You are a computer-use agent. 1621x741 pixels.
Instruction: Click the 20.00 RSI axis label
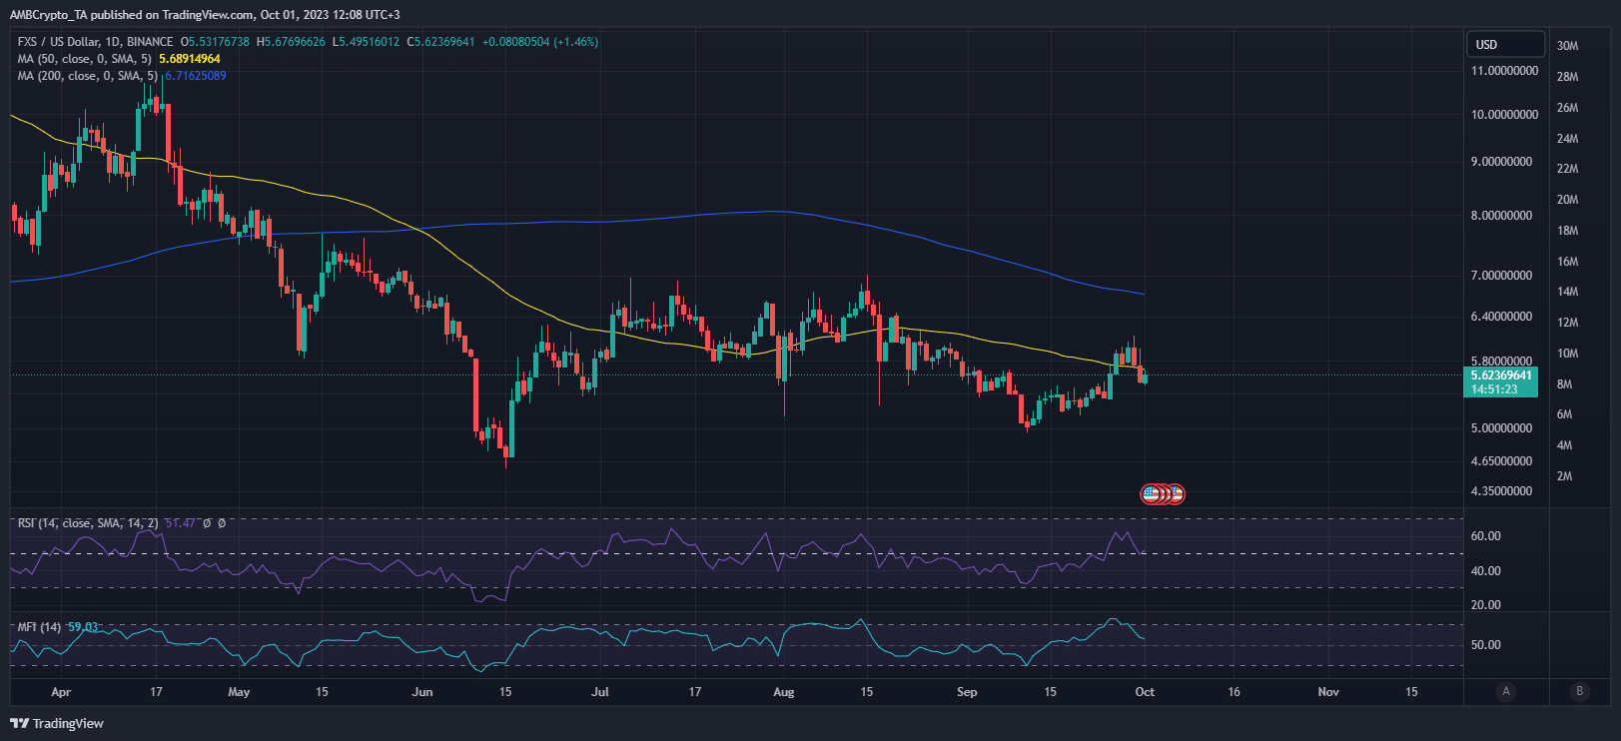coord(1486,605)
